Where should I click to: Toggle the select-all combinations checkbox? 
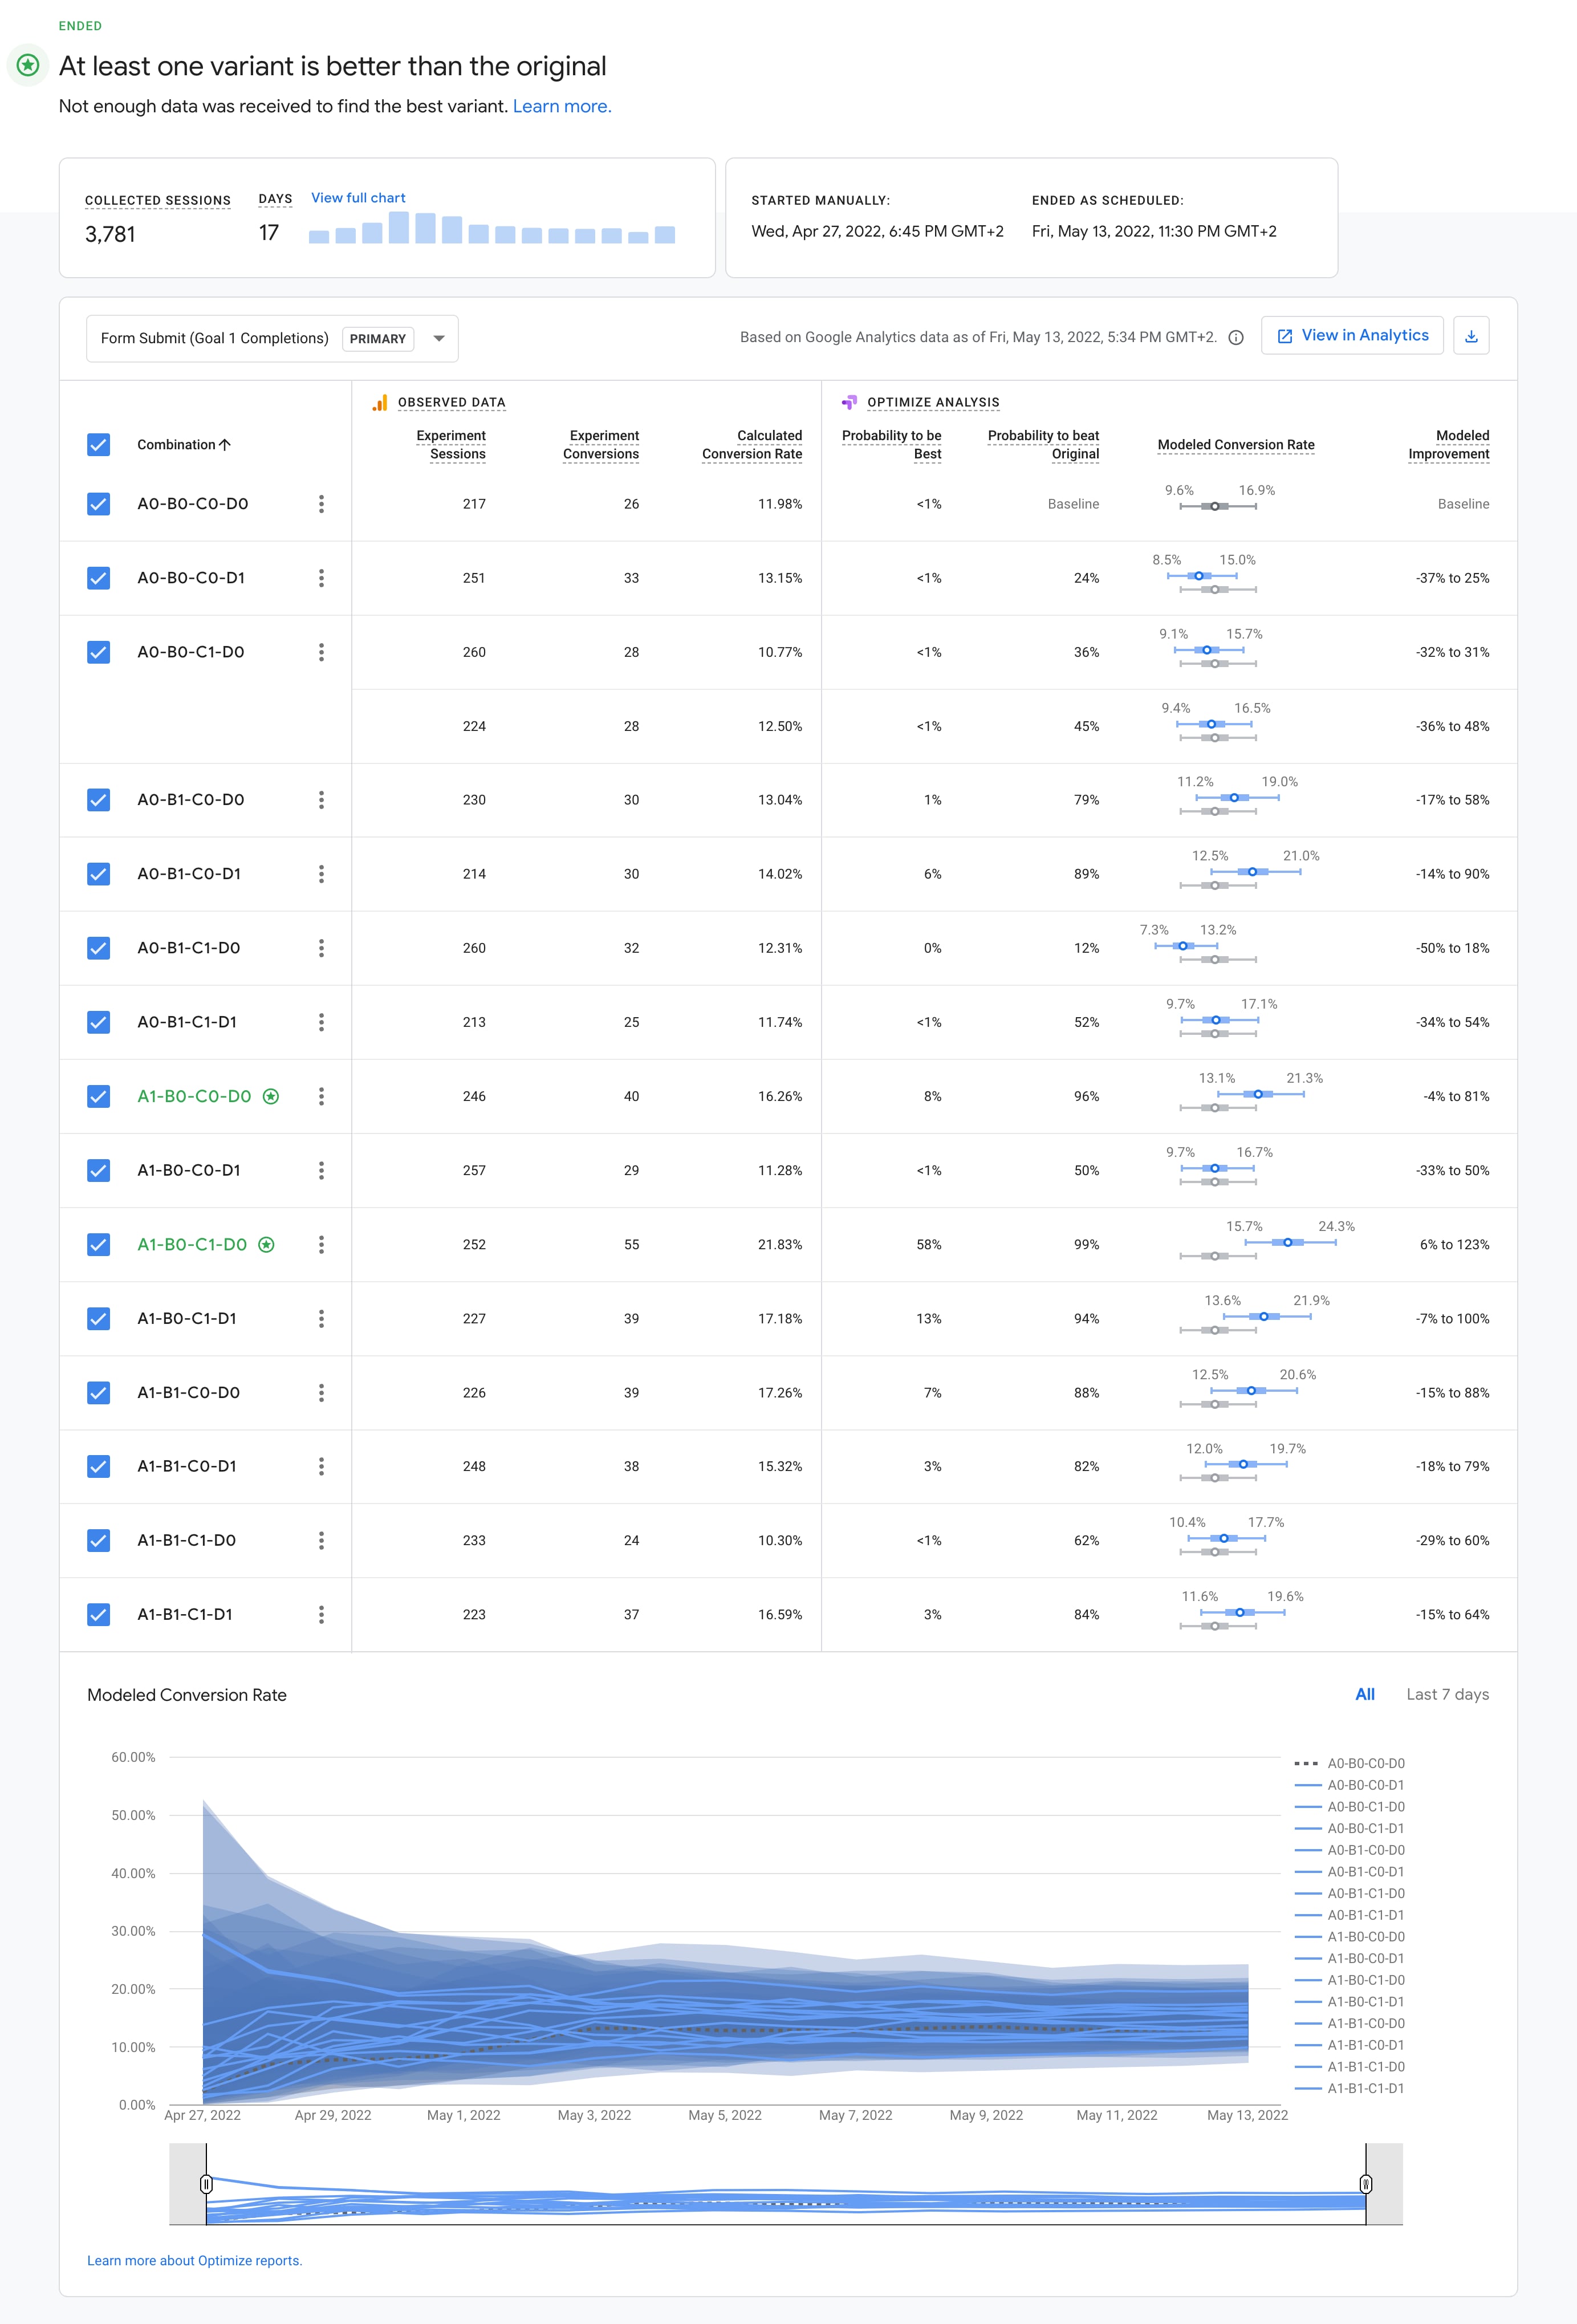pyautogui.click(x=98, y=444)
